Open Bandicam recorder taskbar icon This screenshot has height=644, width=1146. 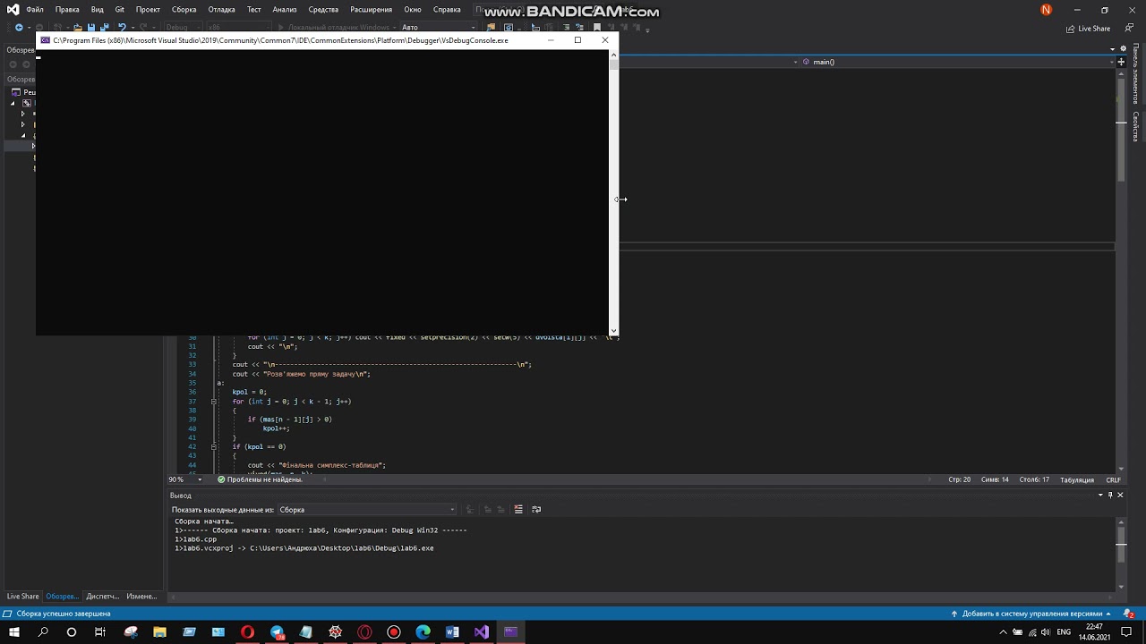click(x=394, y=632)
